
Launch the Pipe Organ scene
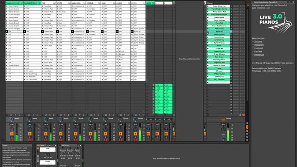pyautogui.click(x=208, y=57)
